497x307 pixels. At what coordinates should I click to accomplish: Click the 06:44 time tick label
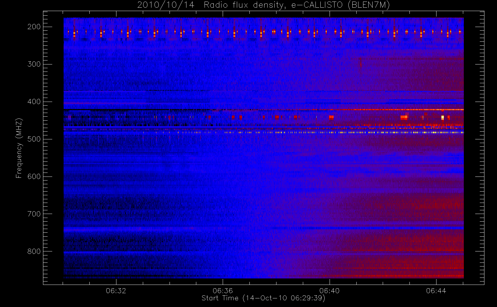pyautogui.click(x=436, y=291)
